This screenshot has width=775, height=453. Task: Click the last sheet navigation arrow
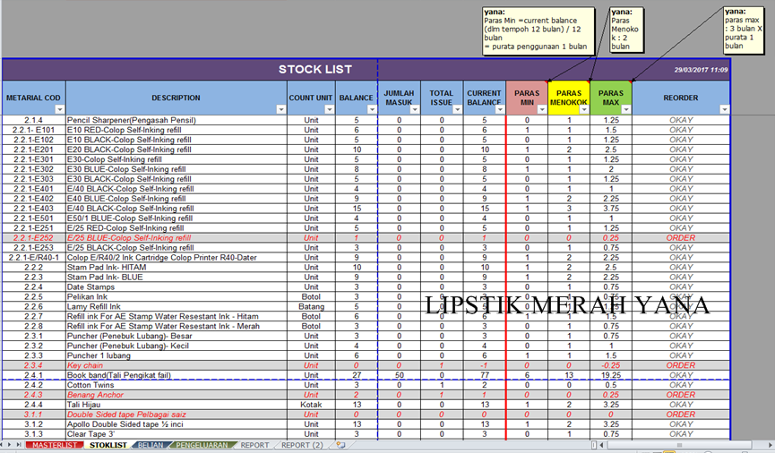pos(18,445)
